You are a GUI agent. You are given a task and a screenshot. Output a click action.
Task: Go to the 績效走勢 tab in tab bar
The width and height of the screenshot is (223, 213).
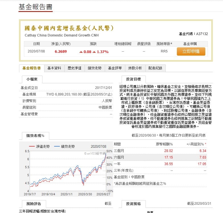pyautogui.click(x=95, y=68)
